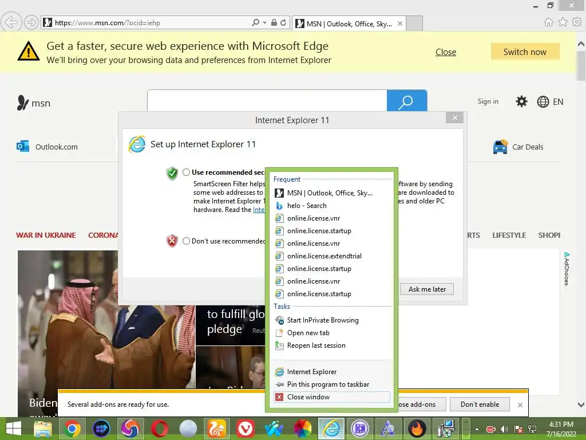Open the Car Deals shortcut

[518, 147]
